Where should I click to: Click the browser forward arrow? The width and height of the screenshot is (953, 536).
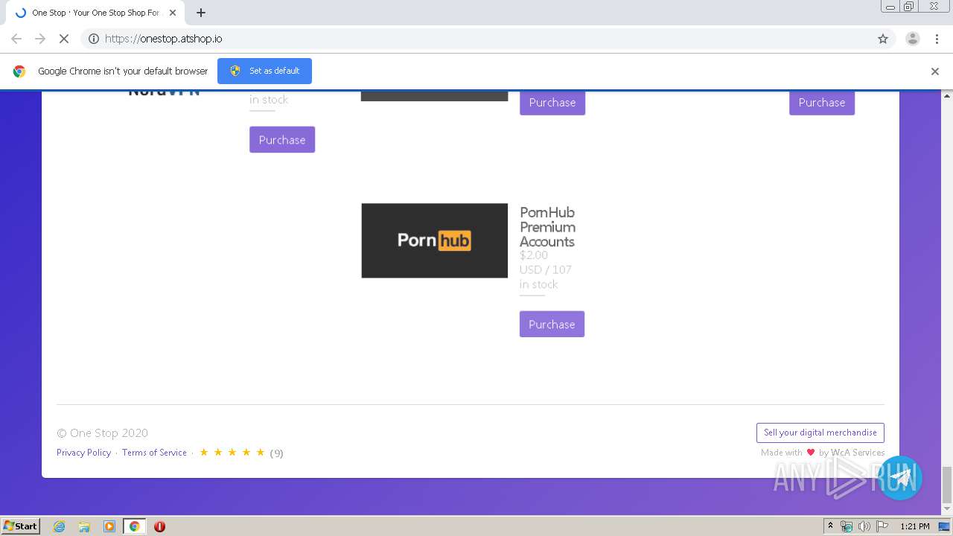pos(40,39)
